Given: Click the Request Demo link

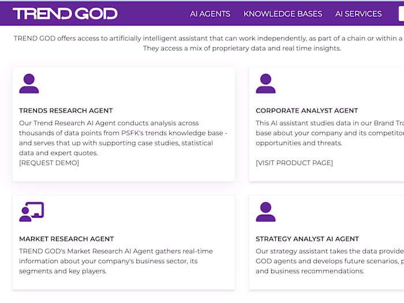Looking at the screenshot, I should 49,163.
